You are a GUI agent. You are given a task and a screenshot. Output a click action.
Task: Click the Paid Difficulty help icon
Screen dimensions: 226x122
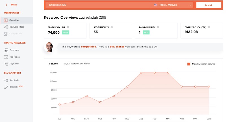[158, 27]
